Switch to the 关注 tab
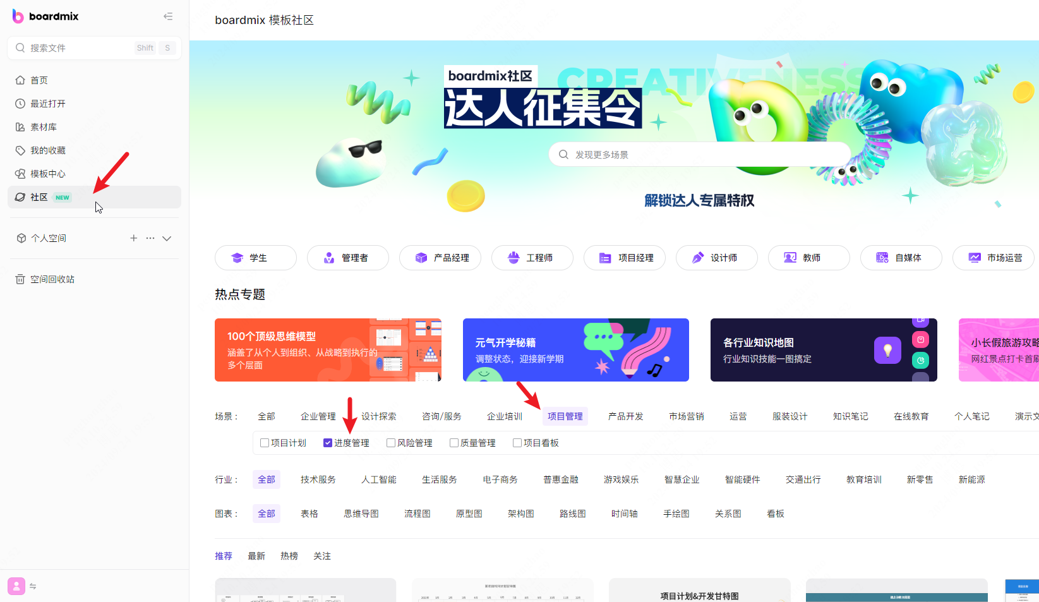The height and width of the screenshot is (602, 1039). pyautogui.click(x=322, y=556)
